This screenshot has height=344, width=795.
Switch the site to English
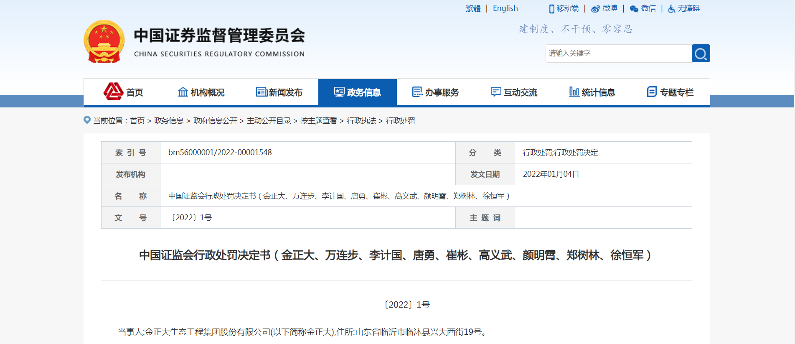505,8
